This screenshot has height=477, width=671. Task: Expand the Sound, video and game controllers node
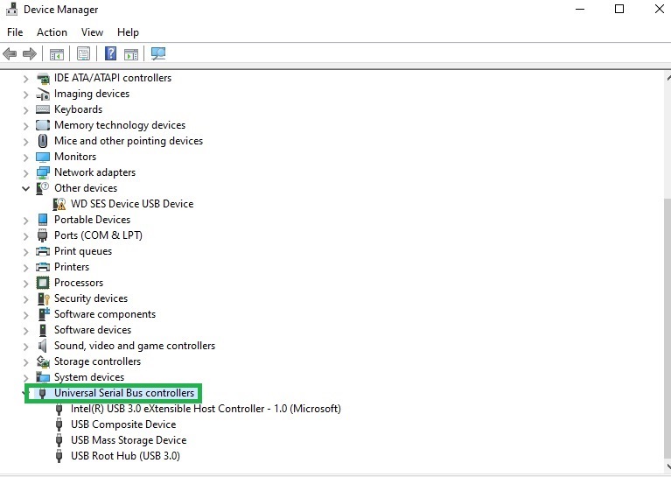pyautogui.click(x=25, y=346)
